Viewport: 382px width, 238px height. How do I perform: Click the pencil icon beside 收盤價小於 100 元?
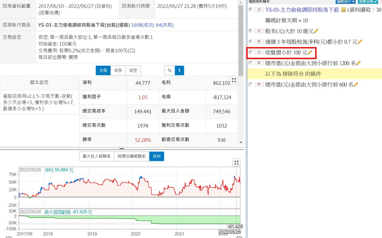(310, 52)
